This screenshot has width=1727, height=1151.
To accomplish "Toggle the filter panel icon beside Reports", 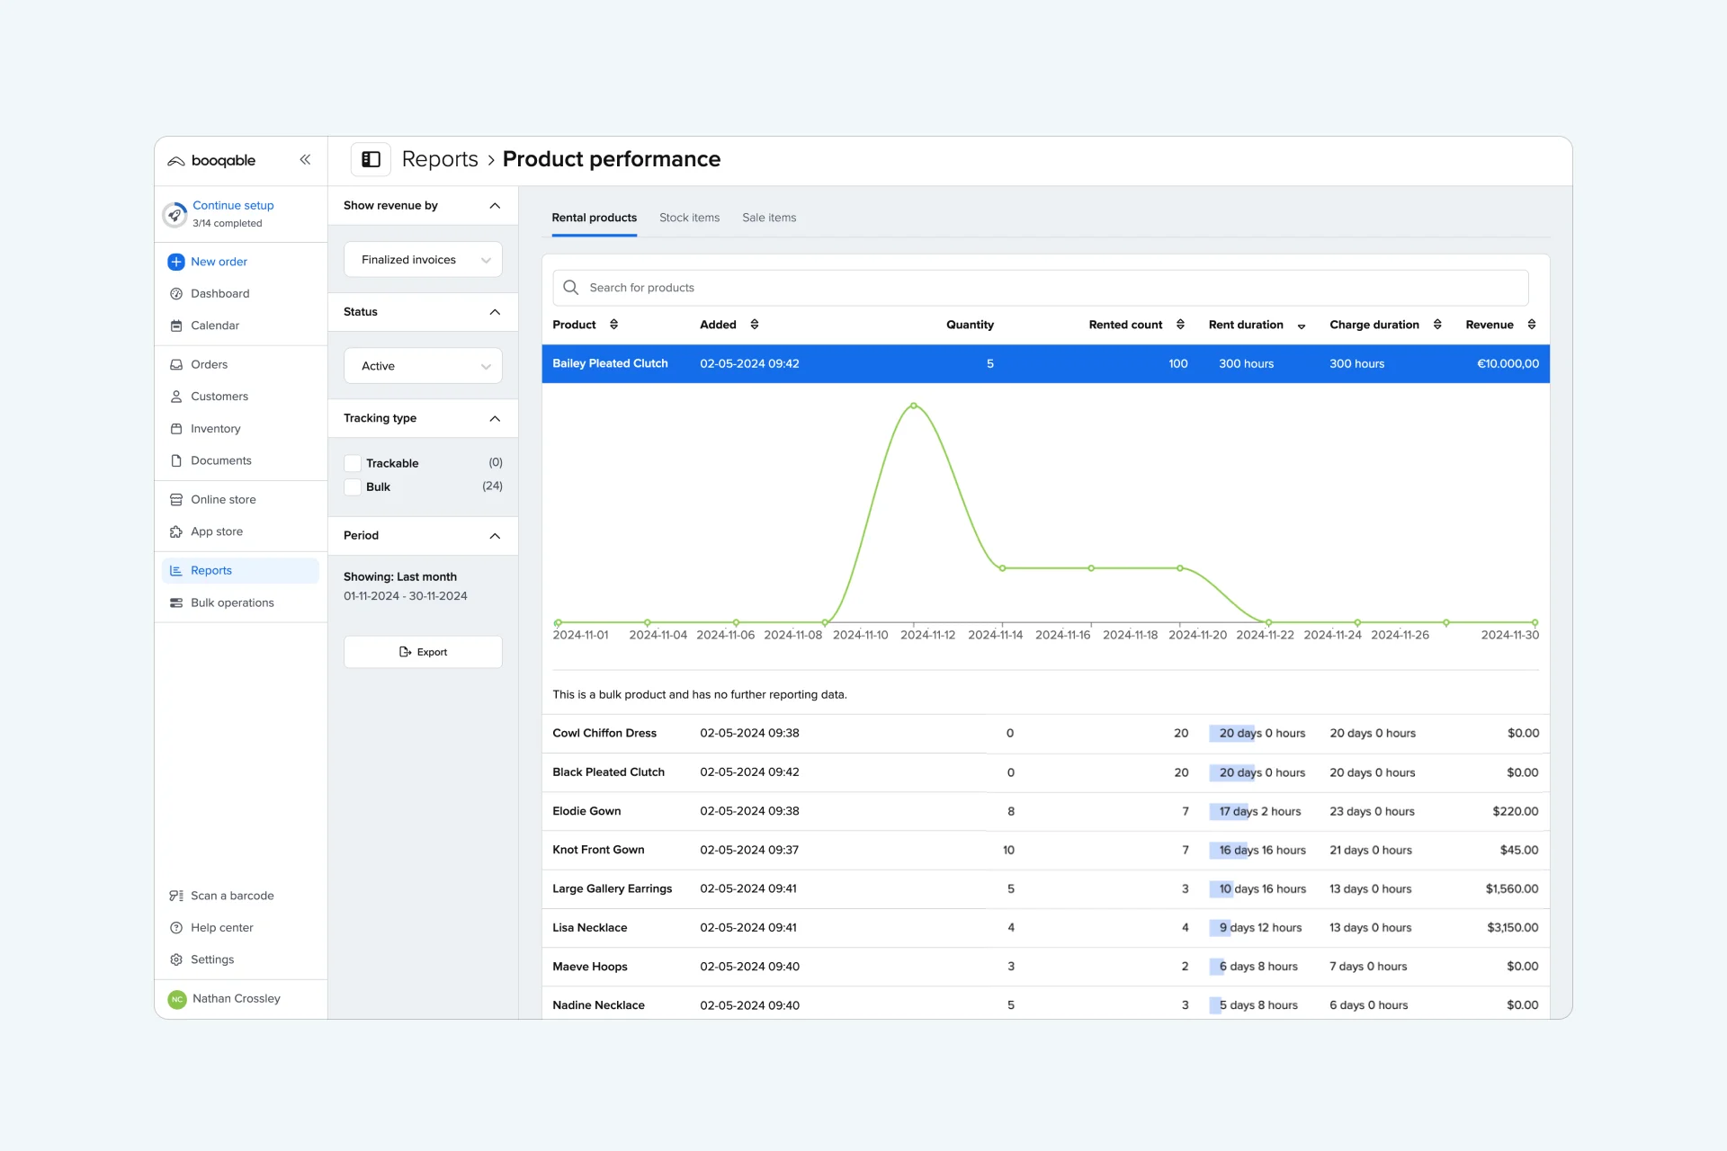I will pos(371,159).
